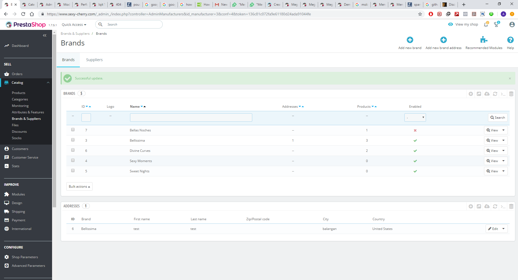
Task: Refresh the Brands list
Action: point(495,94)
